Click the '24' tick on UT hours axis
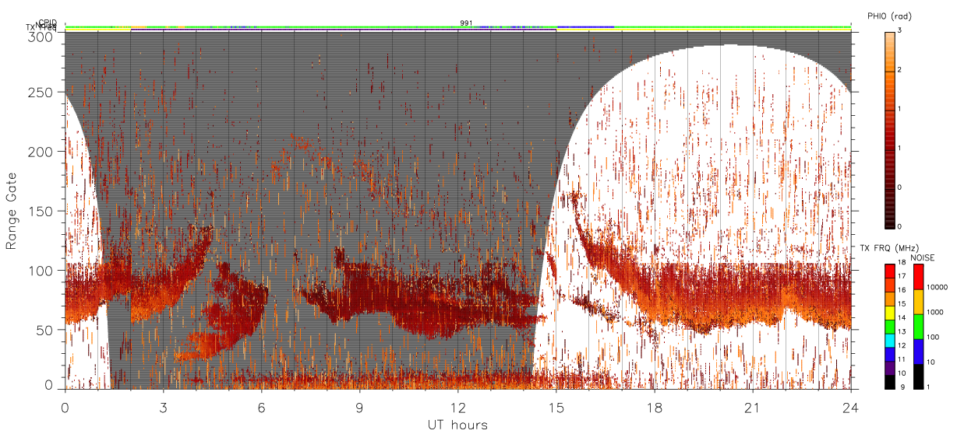The width and height of the screenshot is (957, 441). [850, 407]
